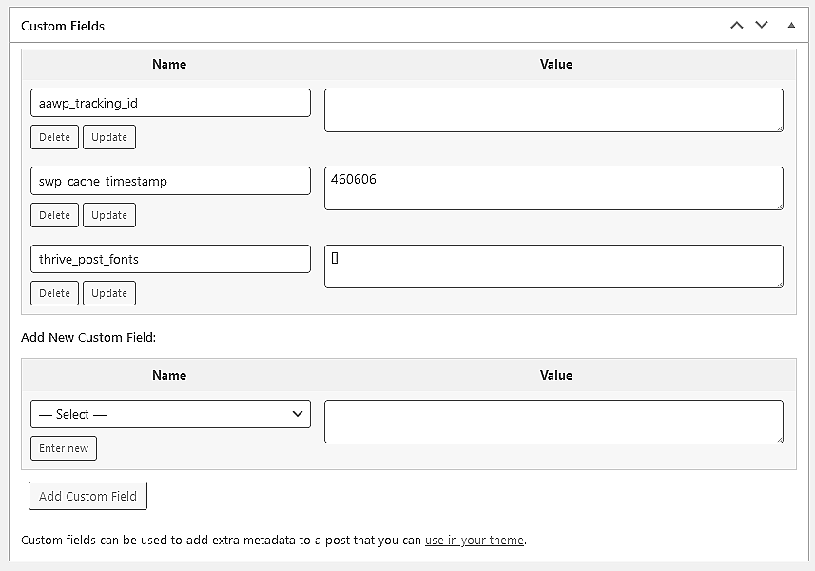
Task: Delete the swp_cache_timestamp custom field
Action: pyautogui.click(x=54, y=214)
